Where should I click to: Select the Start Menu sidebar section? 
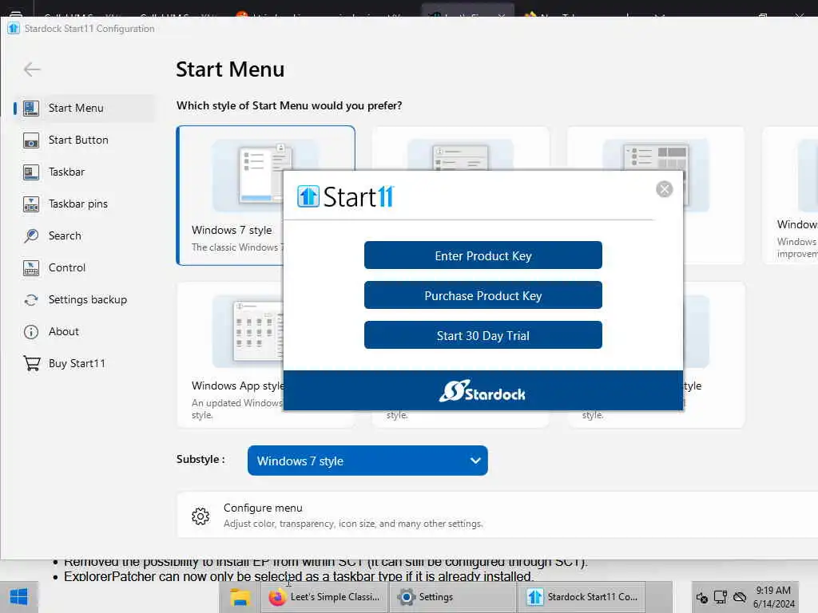click(85, 108)
